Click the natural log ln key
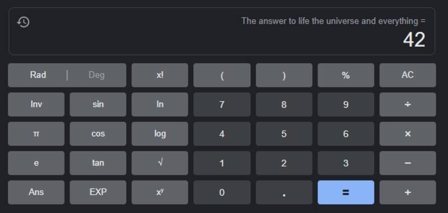Viewport: 448px width, 213px height. 160,105
